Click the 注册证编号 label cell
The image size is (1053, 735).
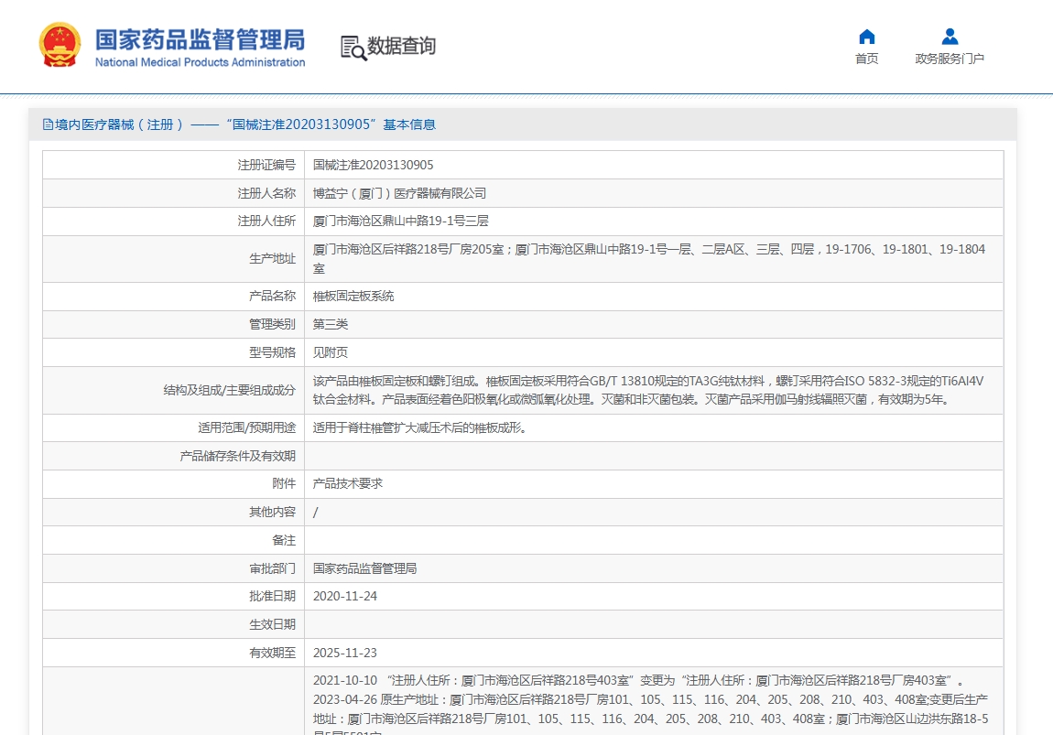173,165
